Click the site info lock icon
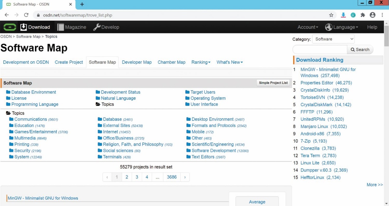 click(38, 15)
